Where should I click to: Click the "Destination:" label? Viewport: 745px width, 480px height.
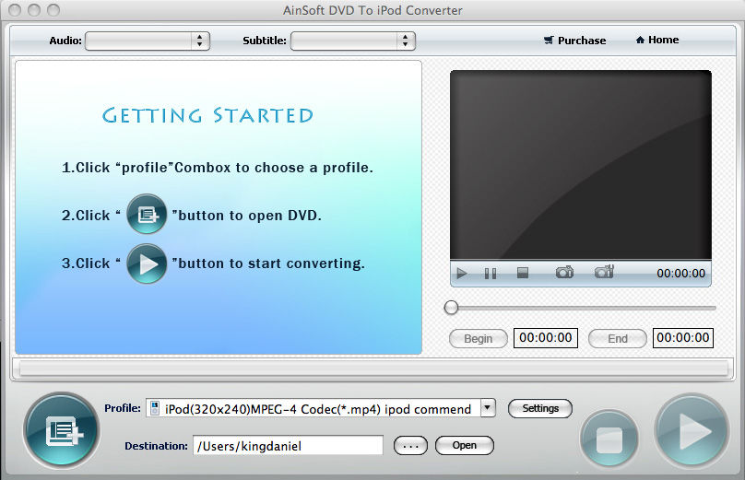(x=156, y=446)
